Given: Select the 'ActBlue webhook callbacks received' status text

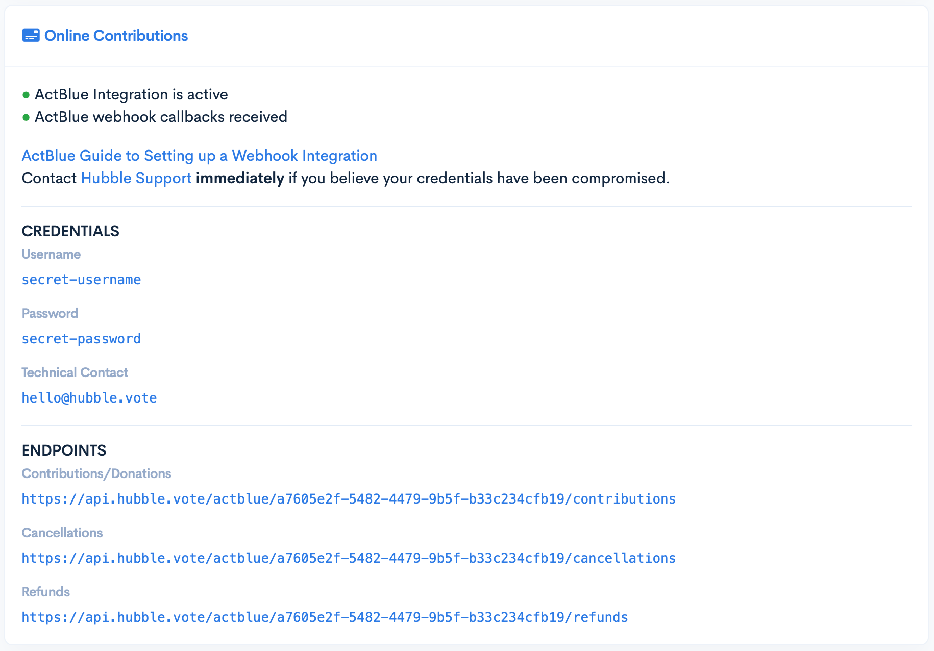Looking at the screenshot, I should click(x=161, y=117).
